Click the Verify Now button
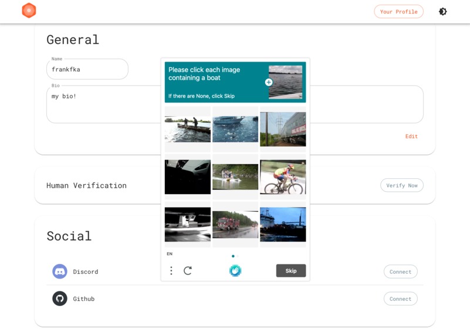 (402, 185)
